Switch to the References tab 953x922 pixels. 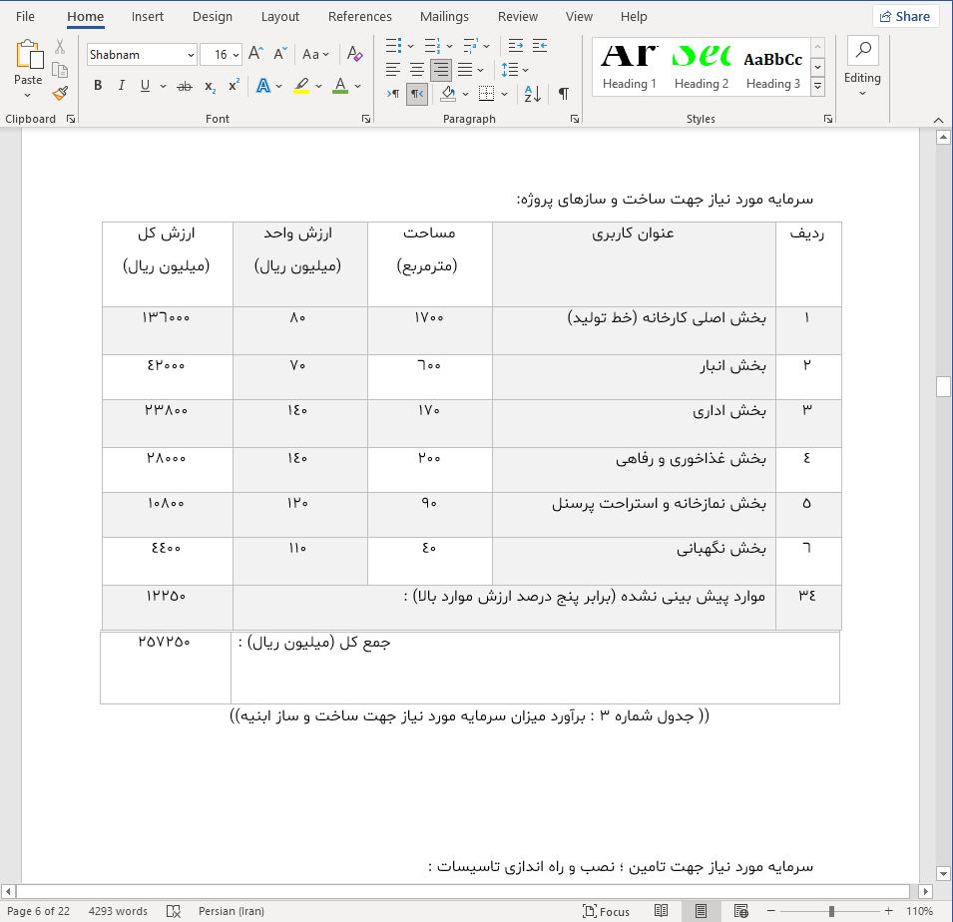[x=360, y=16]
